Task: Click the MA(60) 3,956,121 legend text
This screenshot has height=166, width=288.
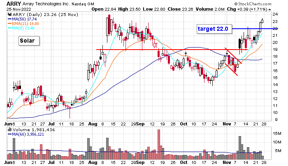Action: (28, 134)
